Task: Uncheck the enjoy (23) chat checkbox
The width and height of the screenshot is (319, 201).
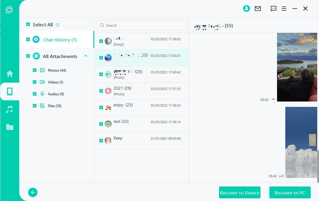Action: click(x=101, y=107)
